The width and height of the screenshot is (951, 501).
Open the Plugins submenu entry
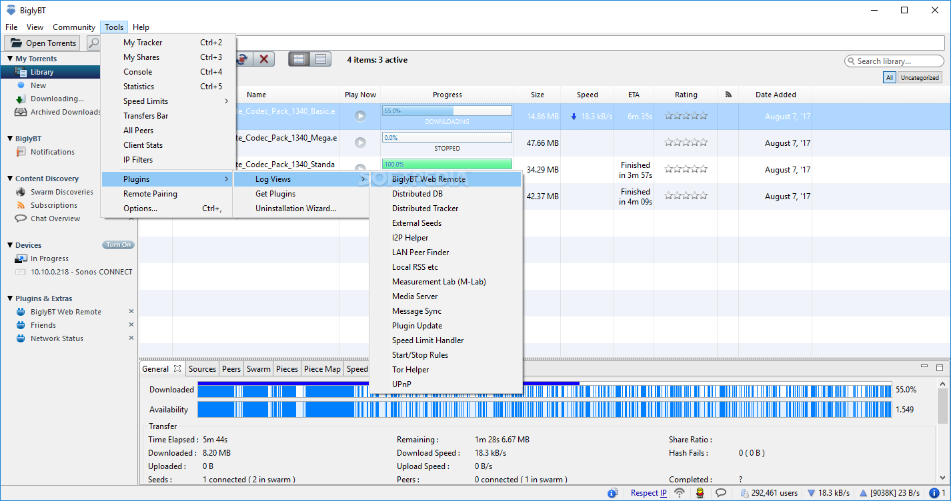(168, 179)
